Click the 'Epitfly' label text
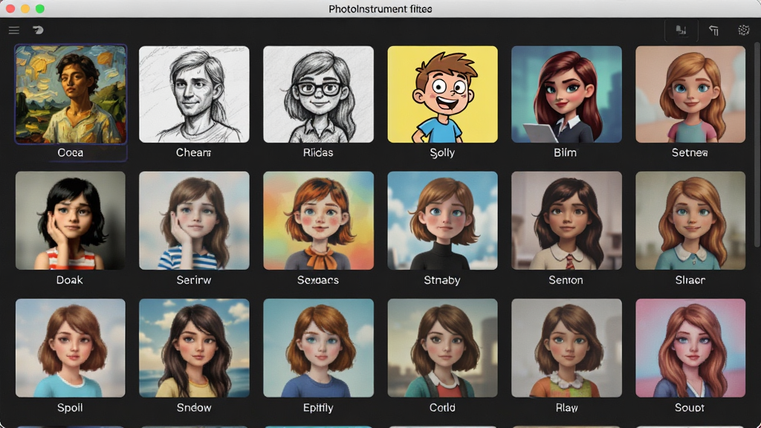The image size is (761, 428). pyautogui.click(x=318, y=408)
